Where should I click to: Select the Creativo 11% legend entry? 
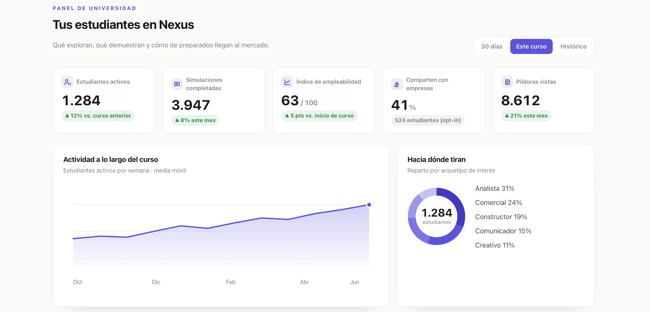click(x=495, y=245)
